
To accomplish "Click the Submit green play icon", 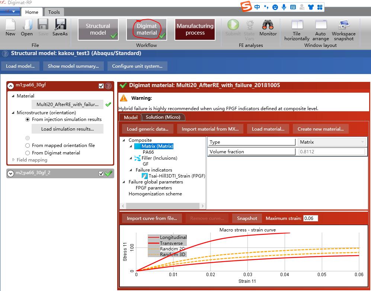I will click(x=233, y=25).
